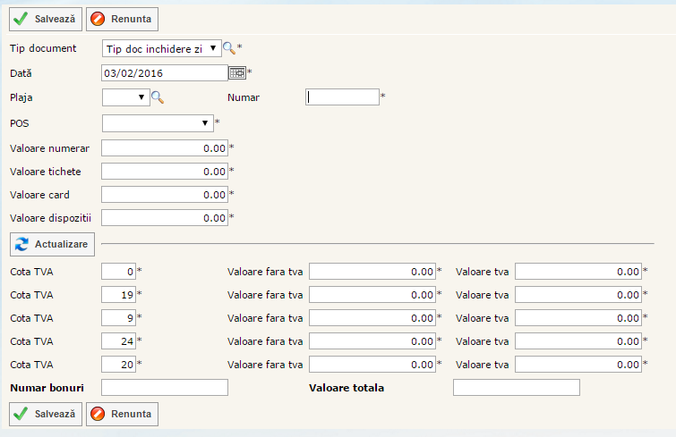Click into the Dată date field
This screenshot has width=676, height=437.
tap(165, 73)
